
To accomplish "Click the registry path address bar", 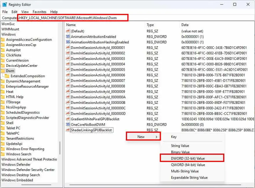I will [x=72, y=18].
